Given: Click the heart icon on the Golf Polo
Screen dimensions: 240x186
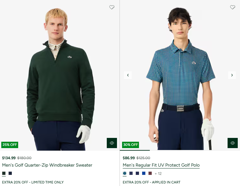Looking at the screenshot, I should (x=233, y=7).
